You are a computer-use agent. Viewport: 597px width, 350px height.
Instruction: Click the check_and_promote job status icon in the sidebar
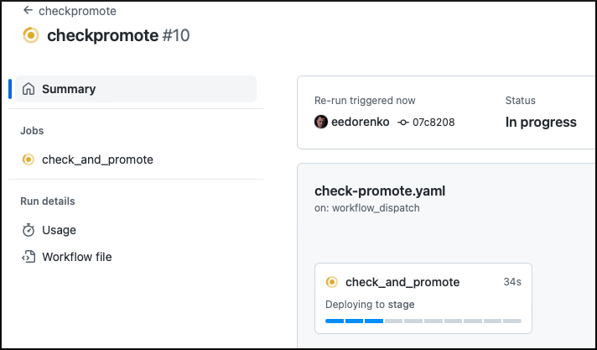(29, 159)
